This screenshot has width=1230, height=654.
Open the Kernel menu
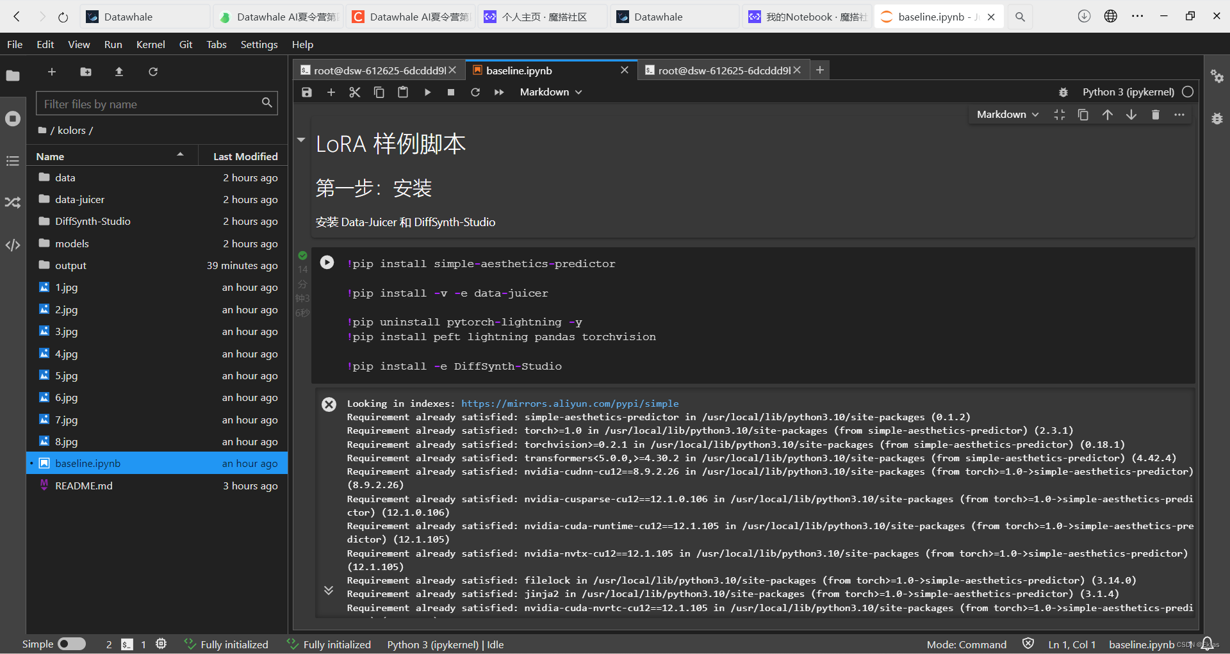click(x=151, y=44)
